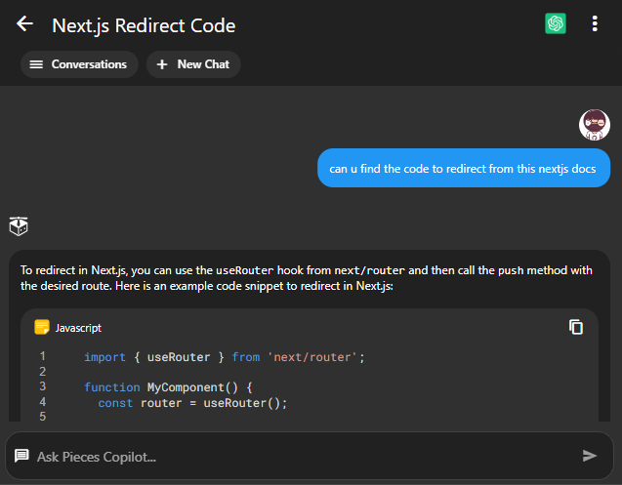The height and width of the screenshot is (485, 622).
Task: Click the chat bubble icon in input bar
Action: click(x=21, y=456)
